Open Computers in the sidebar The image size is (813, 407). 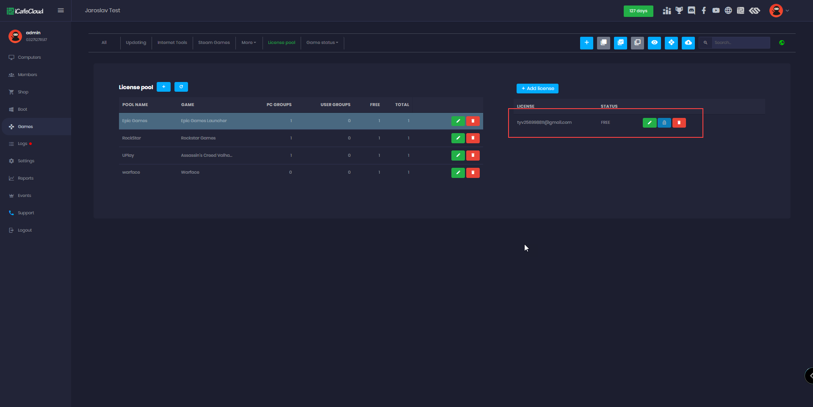29,57
